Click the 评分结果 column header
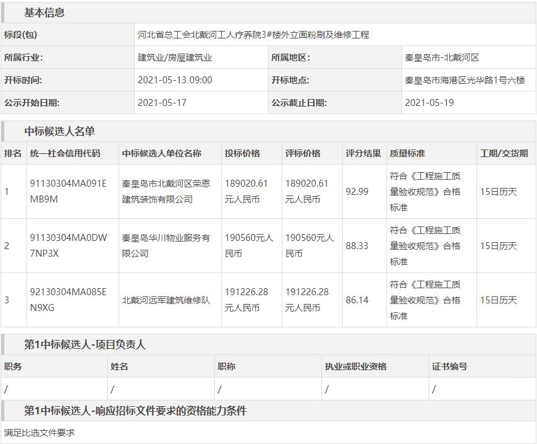Image resolution: width=537 pixels, height=444 pixels. pos(363,153)
